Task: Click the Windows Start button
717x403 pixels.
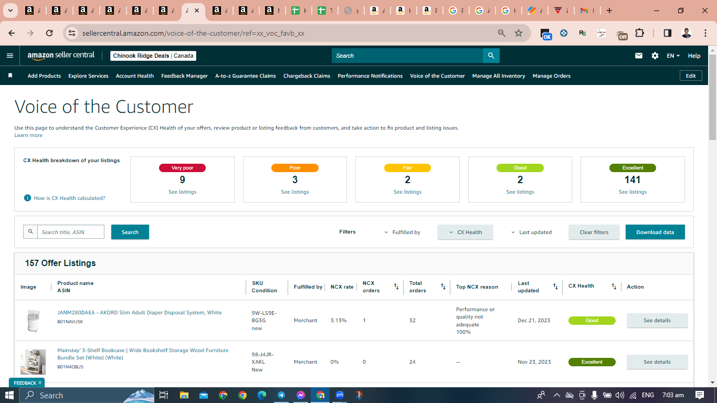Action: tap(9, 395)
